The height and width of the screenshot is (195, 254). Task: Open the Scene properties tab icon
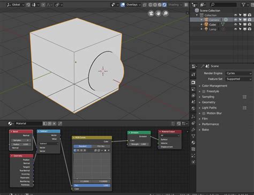click(x=193, y=102)
